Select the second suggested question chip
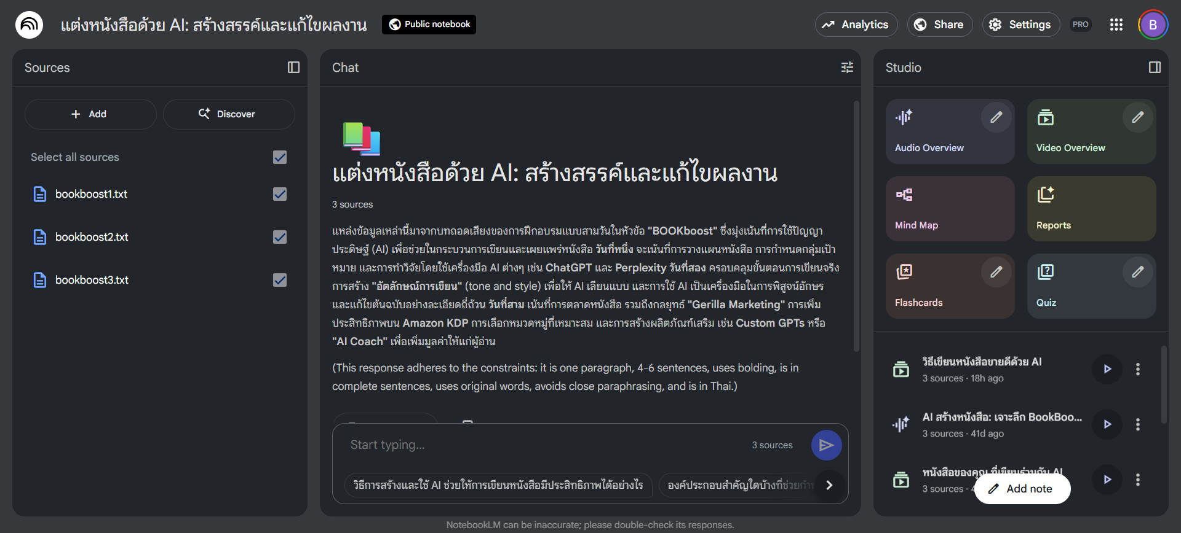Screen dimensions: 1181x533 click(737, 485)
